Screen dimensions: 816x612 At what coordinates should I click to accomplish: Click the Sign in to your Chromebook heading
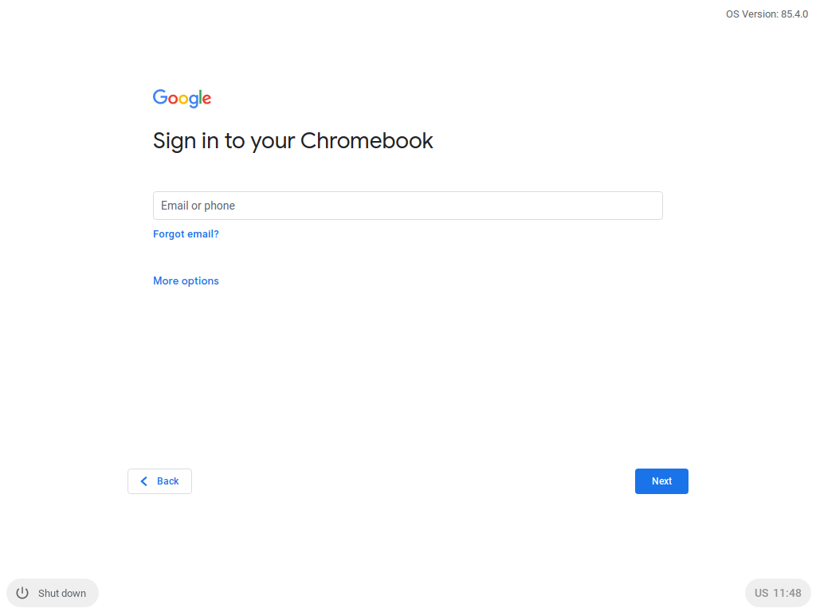coord(292,141)
